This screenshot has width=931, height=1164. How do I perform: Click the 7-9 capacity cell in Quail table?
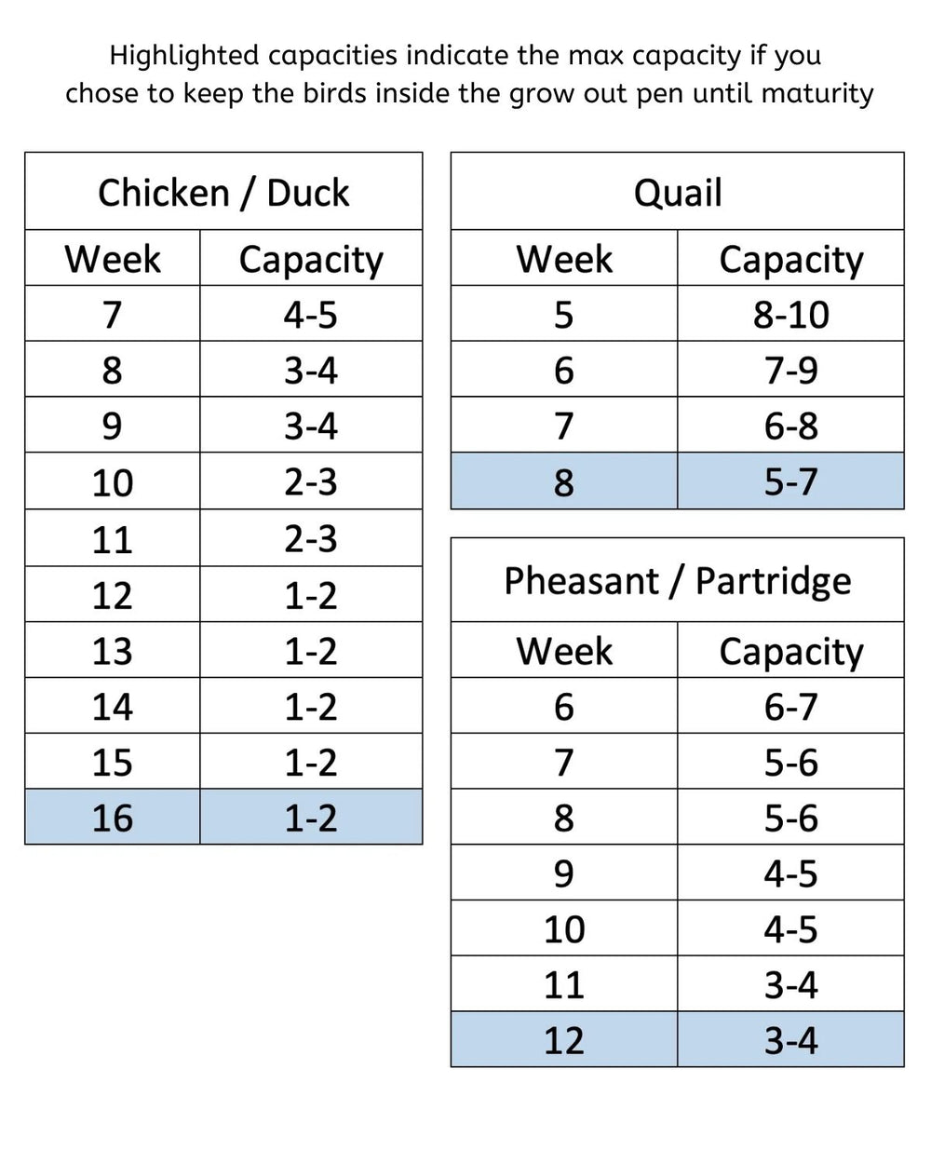tap(790, 371)
